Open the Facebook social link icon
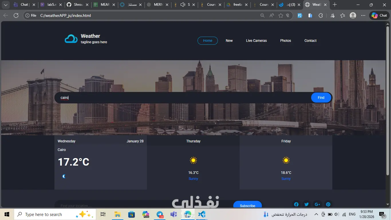 click(296, 204)
